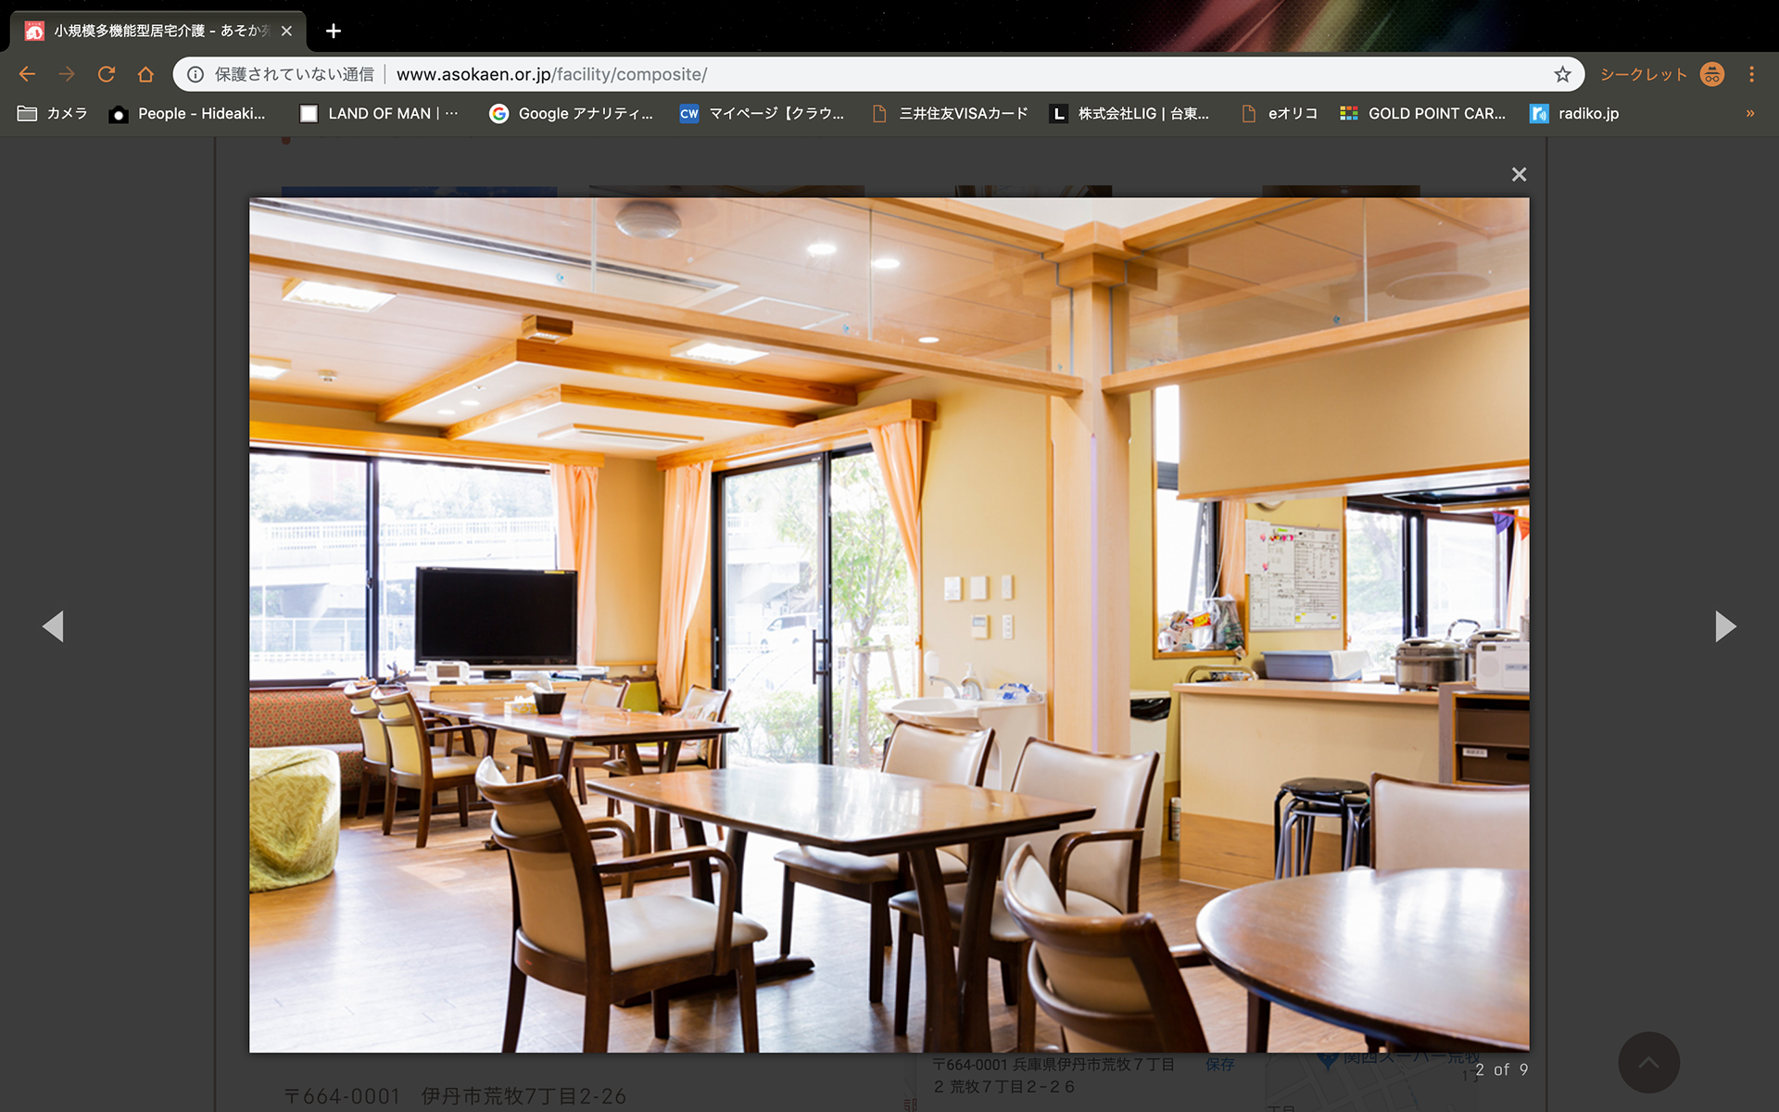The height and width of the screenshot is (1112, 1779).
Task: Open Chrome three-dot menu
Action: (x=1751, y=74)
